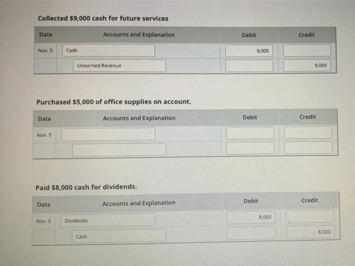Click first credit field in office supplies entry
Screen dimensions: 355x266
click(308, 132)
